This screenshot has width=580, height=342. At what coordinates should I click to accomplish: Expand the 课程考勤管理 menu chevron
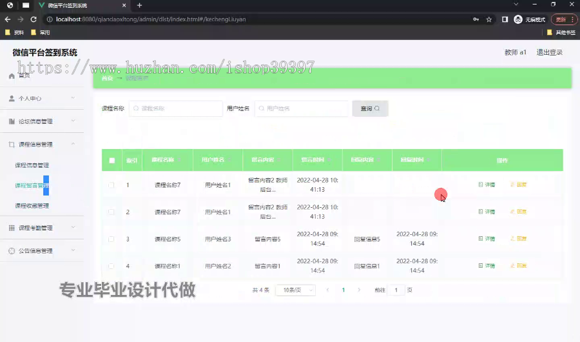[73, 227]
